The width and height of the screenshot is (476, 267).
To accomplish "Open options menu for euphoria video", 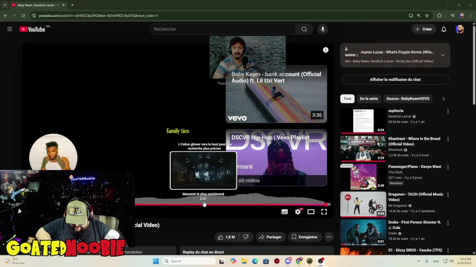I will click(x=448, y=111).
